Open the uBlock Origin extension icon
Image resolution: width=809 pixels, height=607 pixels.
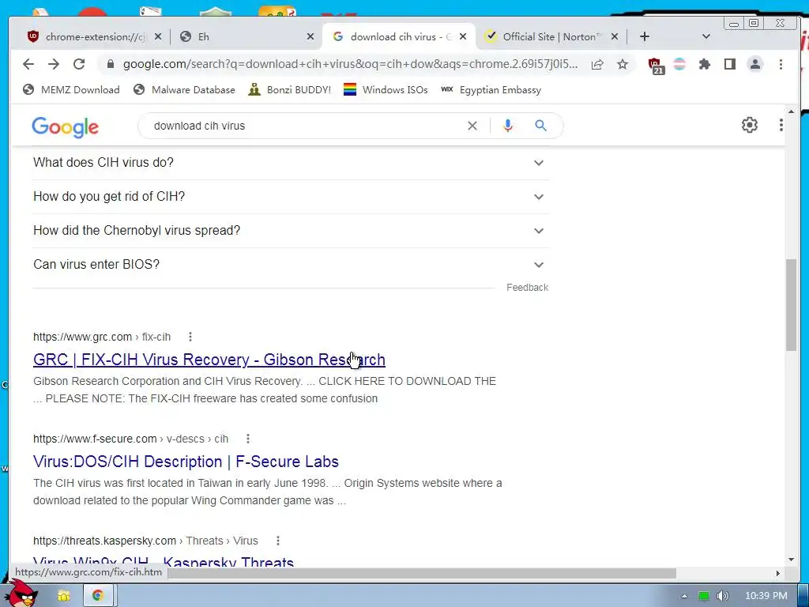pos(656,66)
